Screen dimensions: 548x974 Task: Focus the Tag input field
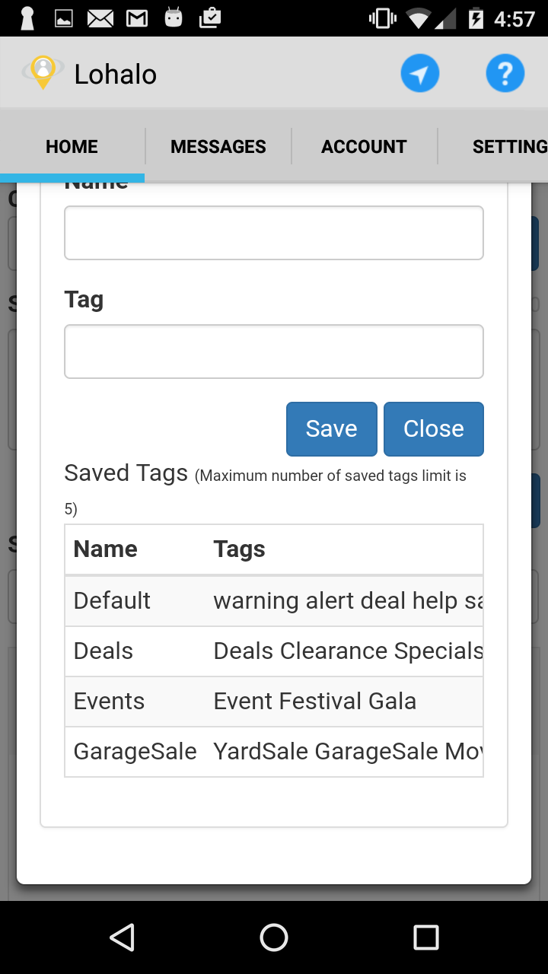pos(274,352)
